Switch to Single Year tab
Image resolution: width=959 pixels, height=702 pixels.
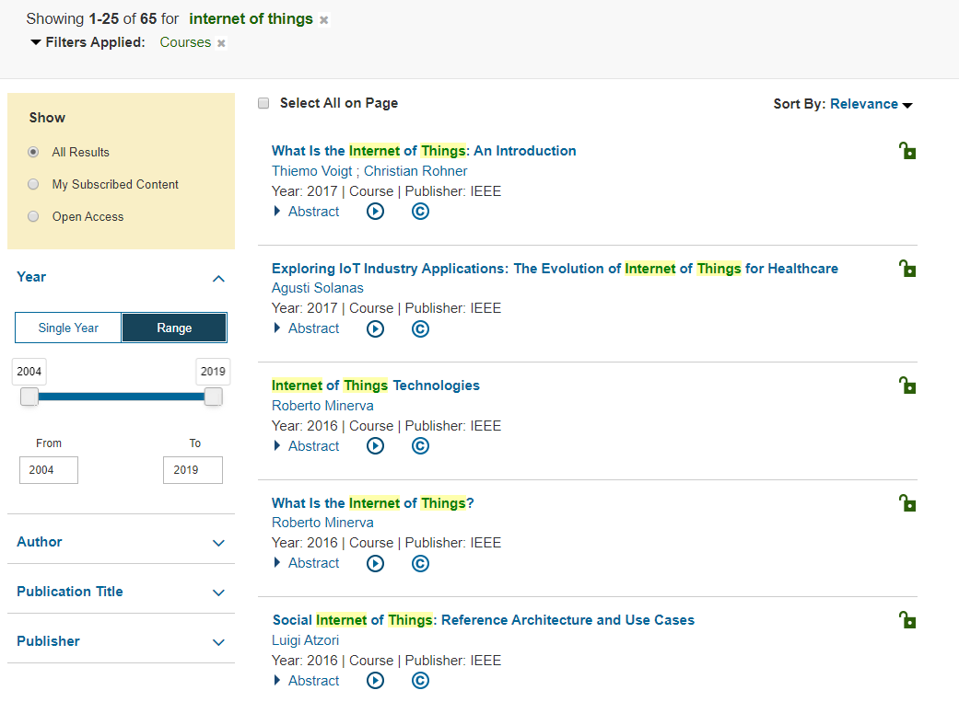click(68, 328)
